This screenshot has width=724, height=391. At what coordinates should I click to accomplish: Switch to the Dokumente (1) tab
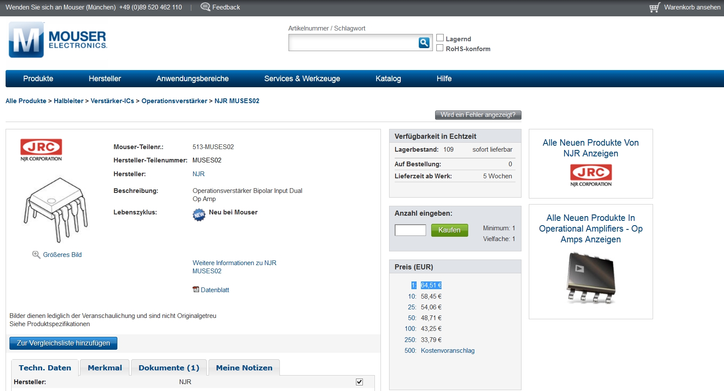(x=169, y=368)
